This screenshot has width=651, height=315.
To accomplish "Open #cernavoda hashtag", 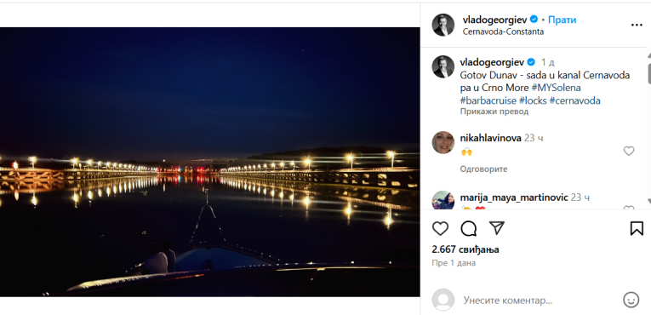I will pos(574,100).
